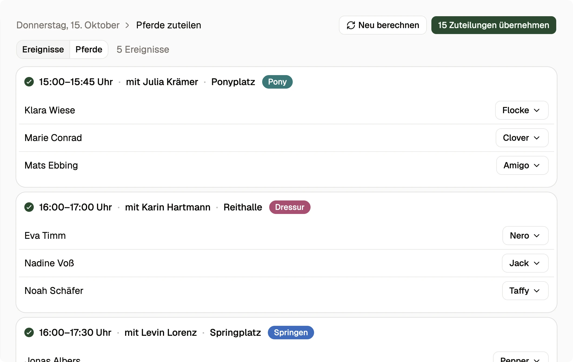Click instructor text mit Karin Hartmann
The image size is (573, 362).
168,207
